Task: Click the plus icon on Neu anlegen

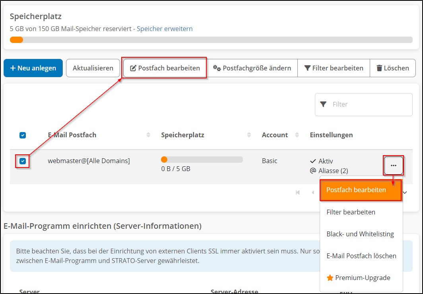Action: 13,68
